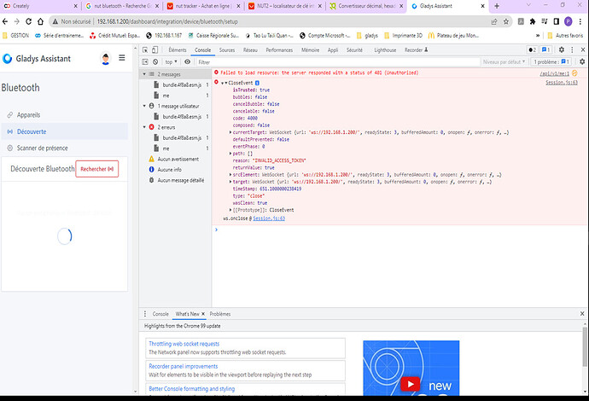This screenshot has width=589, height=401.
Task: Switch to the Creately browser tab
Action: pos(41,6)
